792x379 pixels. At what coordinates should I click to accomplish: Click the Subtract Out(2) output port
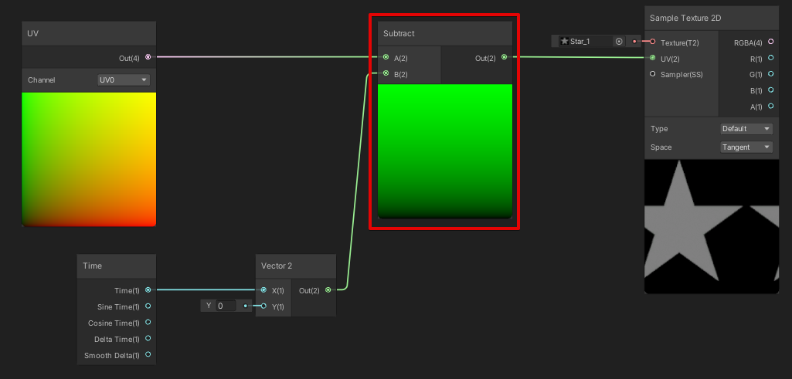click(504, 57)
